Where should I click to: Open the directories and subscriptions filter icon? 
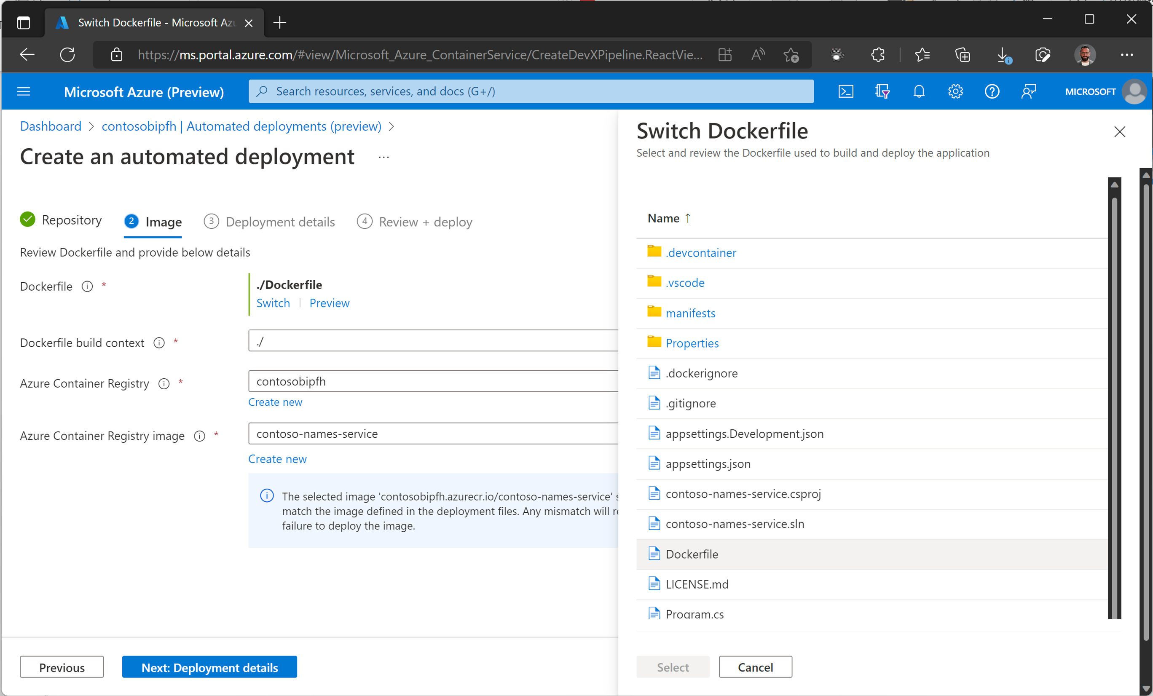tap(882, 91)
